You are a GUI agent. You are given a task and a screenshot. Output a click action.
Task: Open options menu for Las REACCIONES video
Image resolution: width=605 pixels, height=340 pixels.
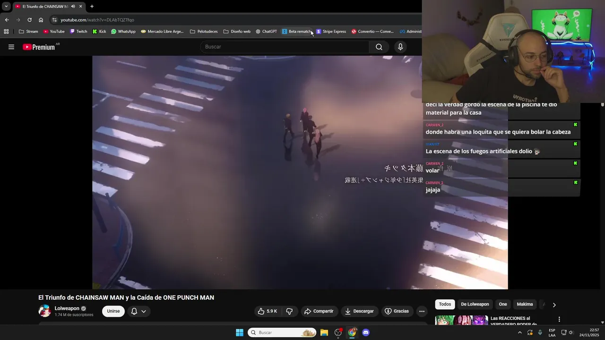[559, 319]
